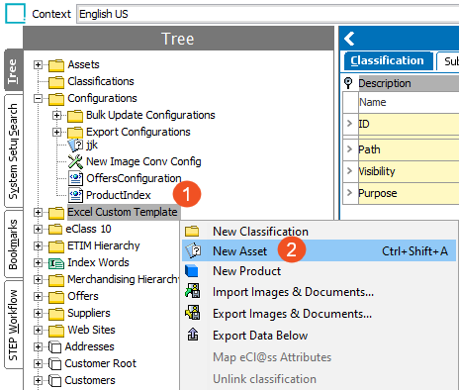The width and height of the screenshot is (459, 390).
Task: Click the jjk asset icon in tree
Action: click(x=75, y=145)
